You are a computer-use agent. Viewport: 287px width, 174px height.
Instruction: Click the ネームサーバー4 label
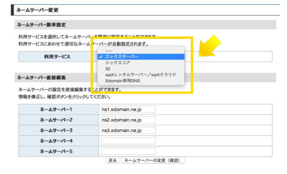pos(56,141)
